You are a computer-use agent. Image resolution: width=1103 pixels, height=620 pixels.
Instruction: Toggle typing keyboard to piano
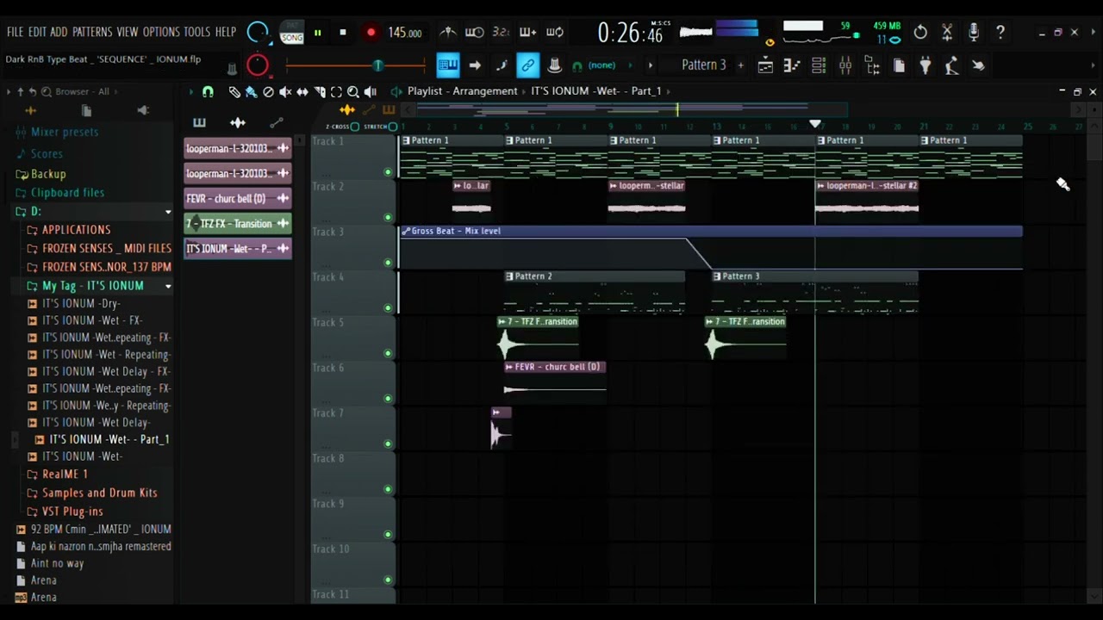pyautogui.click(x=448, y=65)
